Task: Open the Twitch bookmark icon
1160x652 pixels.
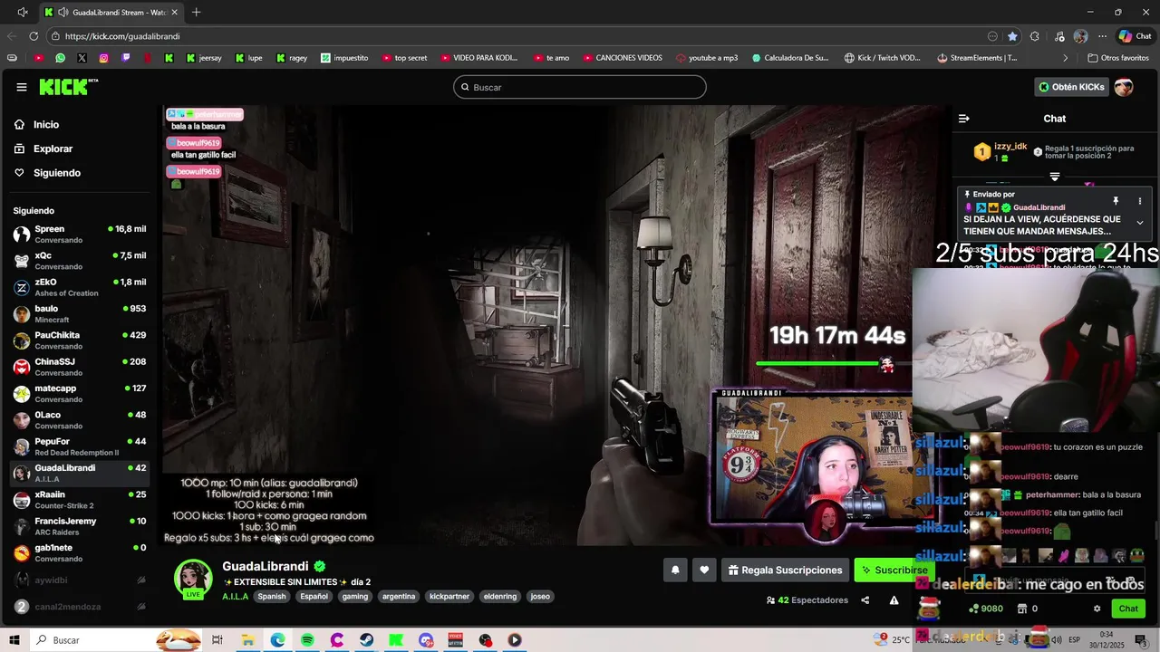Action: tap(126, 58)
